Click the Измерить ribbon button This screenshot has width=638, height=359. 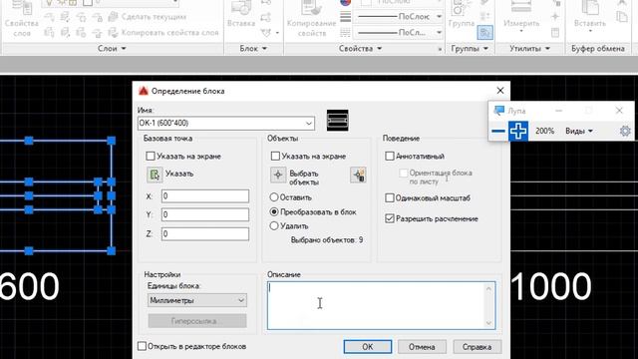click(x=521, y=17)
